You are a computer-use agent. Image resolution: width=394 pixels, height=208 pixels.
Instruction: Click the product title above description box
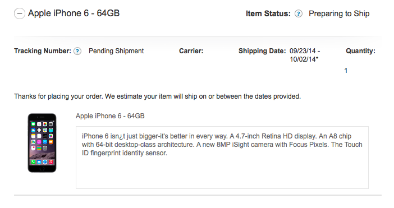click(x=110, y=116)
